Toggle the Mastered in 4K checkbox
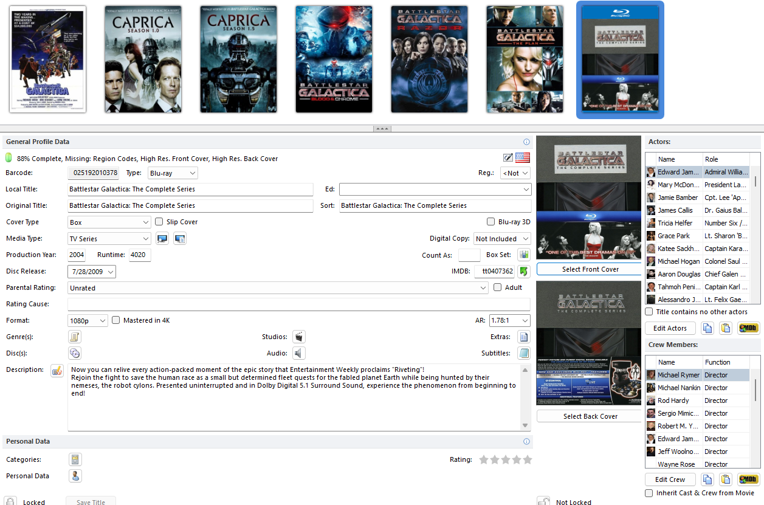Image resolution: width=764 pixels, height=505 pixels. tap(116, 320)
